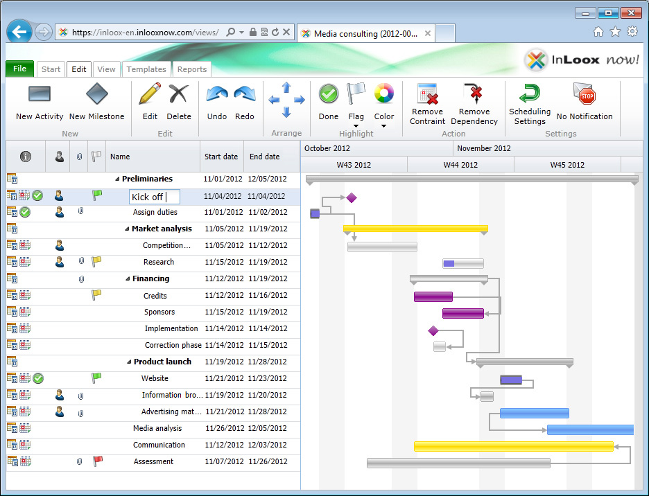Select the Media analysis row
This screenshot has width=649, height=496.
coord(153,428)
